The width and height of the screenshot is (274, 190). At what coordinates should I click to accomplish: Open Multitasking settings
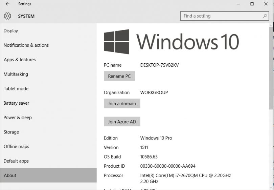[16, 74]
